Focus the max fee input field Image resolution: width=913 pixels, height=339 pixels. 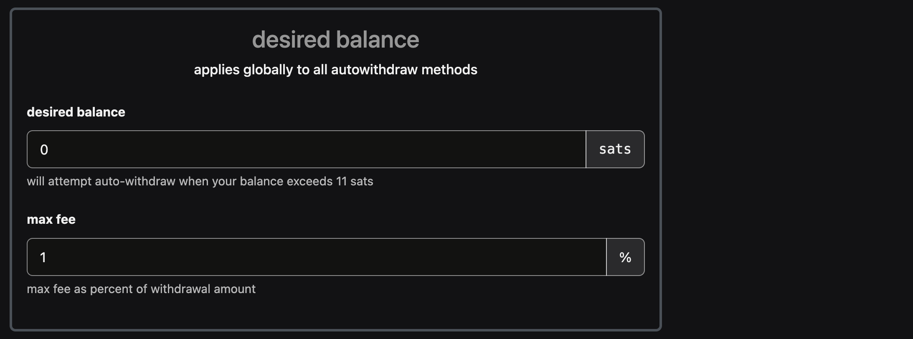coord(316,257)
